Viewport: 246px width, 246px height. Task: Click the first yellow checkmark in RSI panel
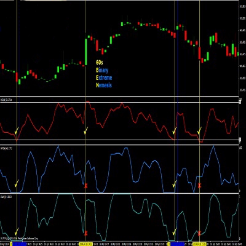17,130
